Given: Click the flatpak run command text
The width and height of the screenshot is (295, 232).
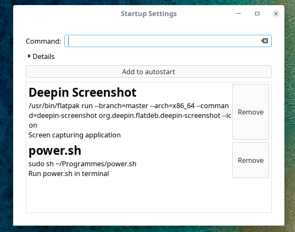Looking at the screenshot, I should click(130, 115).
